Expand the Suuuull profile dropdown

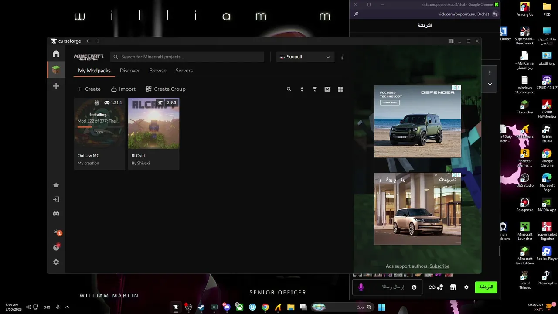tap(305, 57)
